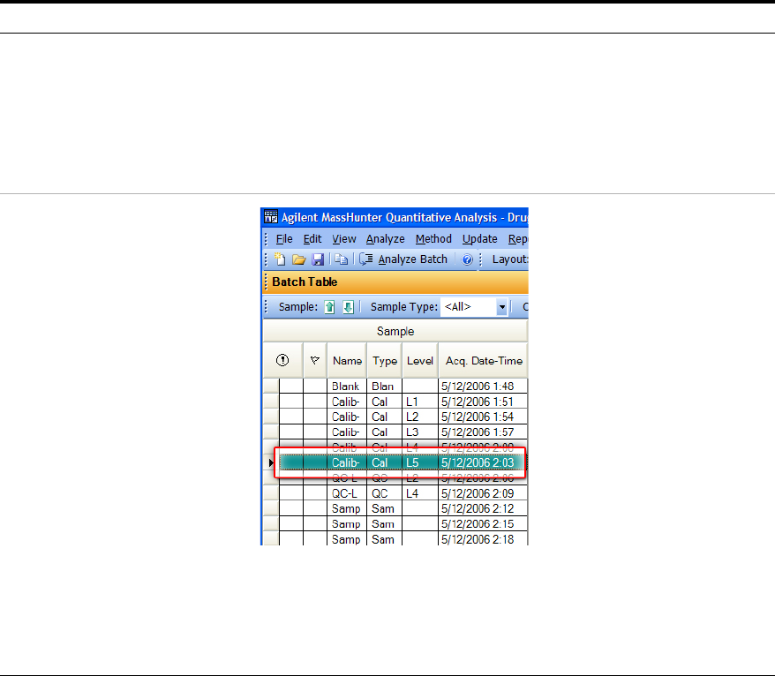Click the current row arrow indicator
This screenshot has width=775, height=676.
pos(271,462)
